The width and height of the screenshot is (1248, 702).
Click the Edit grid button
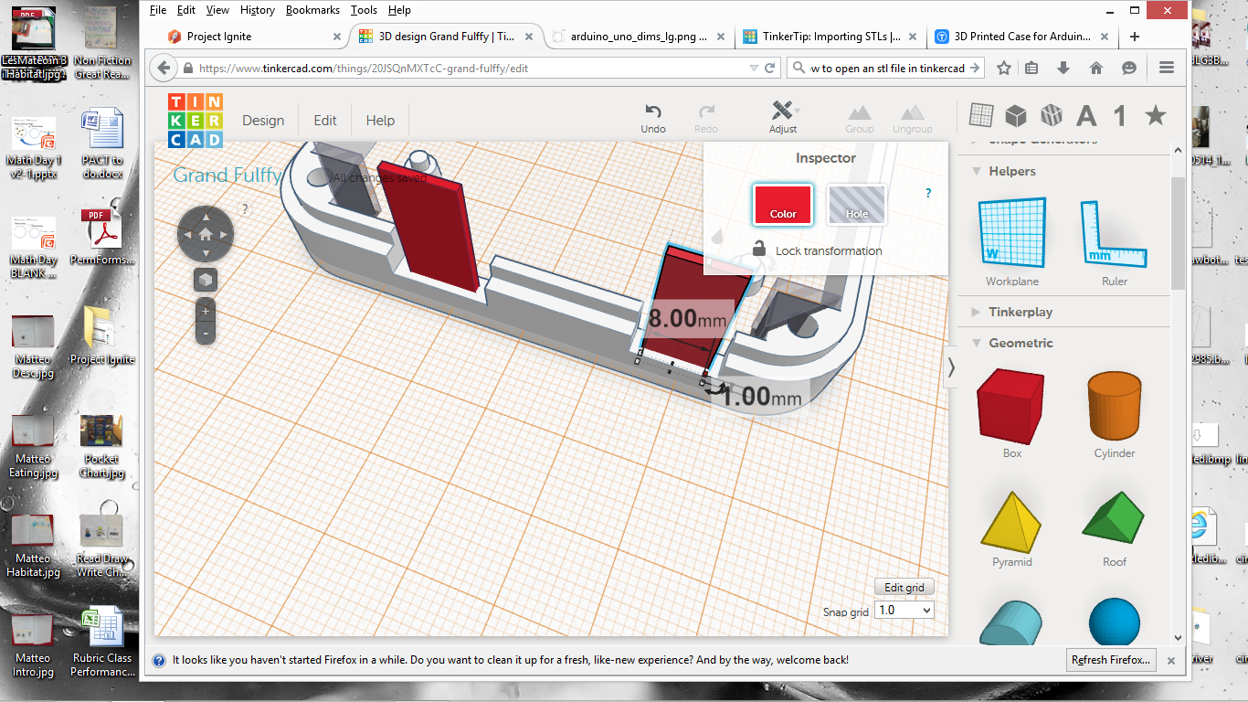(904, 587)
